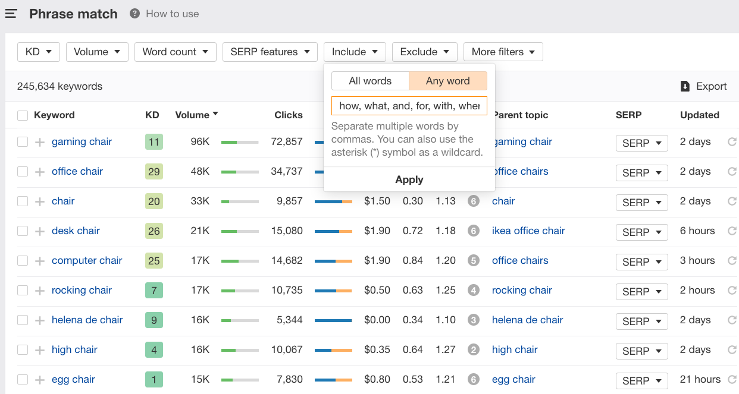Switch to the All words tab
Image resolution: width=739 pixels, height=394 pixels.
click(x=370, y=81)
